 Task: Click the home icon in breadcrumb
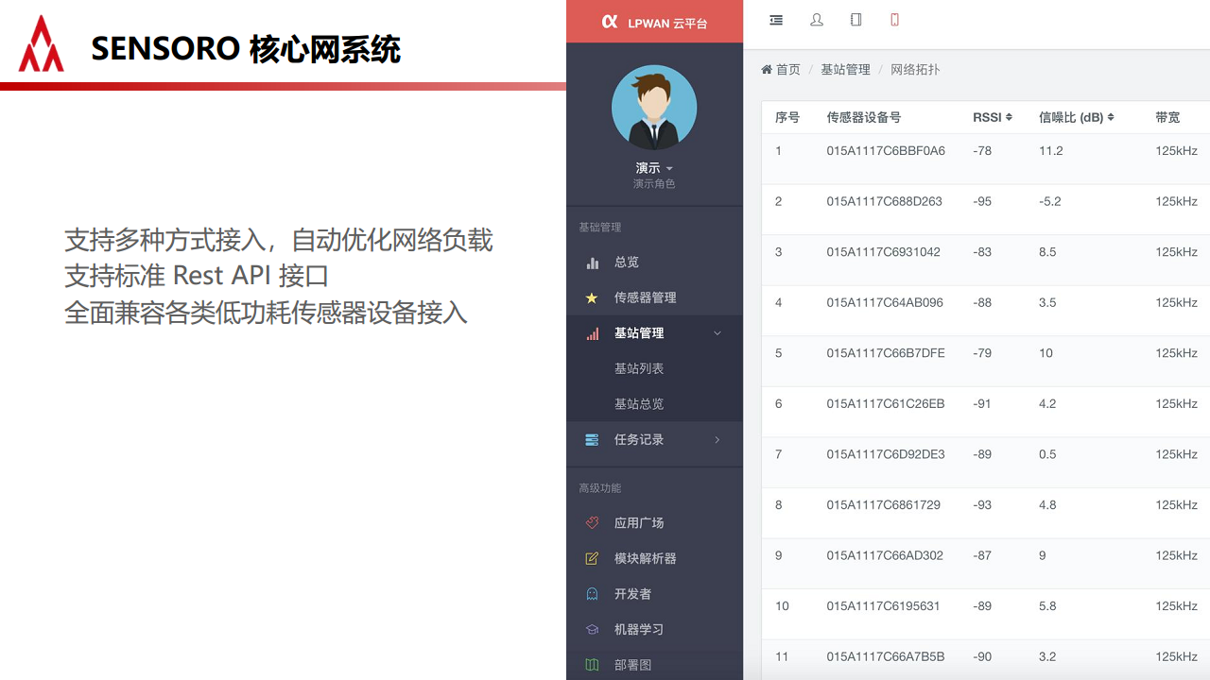point(767,70)
